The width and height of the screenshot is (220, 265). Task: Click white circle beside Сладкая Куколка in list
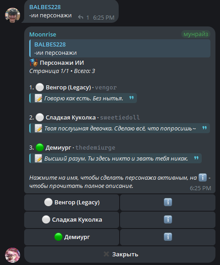(x=40, y=117)
